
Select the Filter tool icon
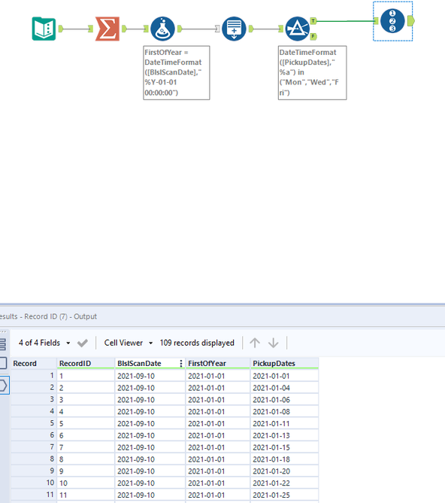point(297,29)
